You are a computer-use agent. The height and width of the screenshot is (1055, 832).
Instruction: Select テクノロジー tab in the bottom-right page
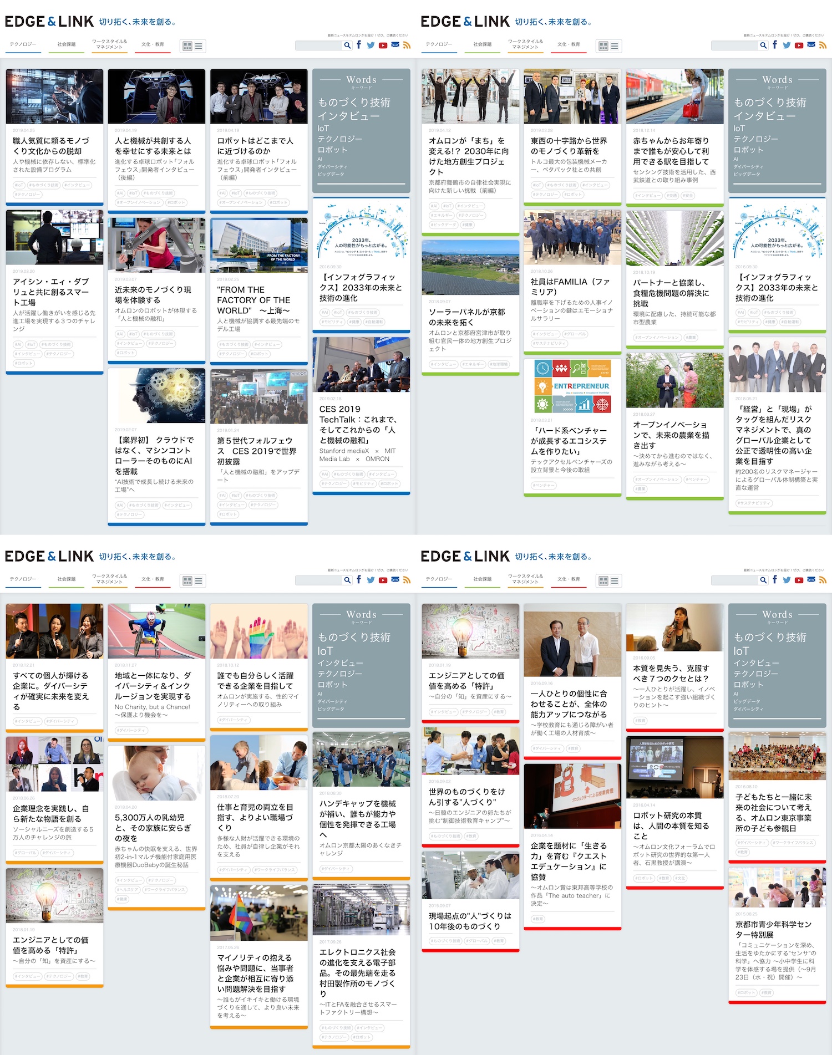point(439,579)
